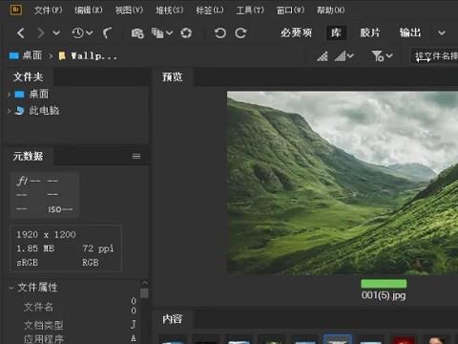This screenshot has height=344, width=458.
Task: Open the 帮助(H) menu
Action: pyautogui.click(x=331, y=11)
